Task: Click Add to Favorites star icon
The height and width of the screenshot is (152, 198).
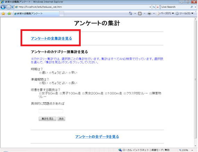Action: pyautogui.click(x=9, y=14)
